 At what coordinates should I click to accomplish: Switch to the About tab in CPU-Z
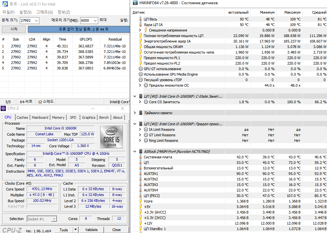pyautogui.click(x=118, y=117)
